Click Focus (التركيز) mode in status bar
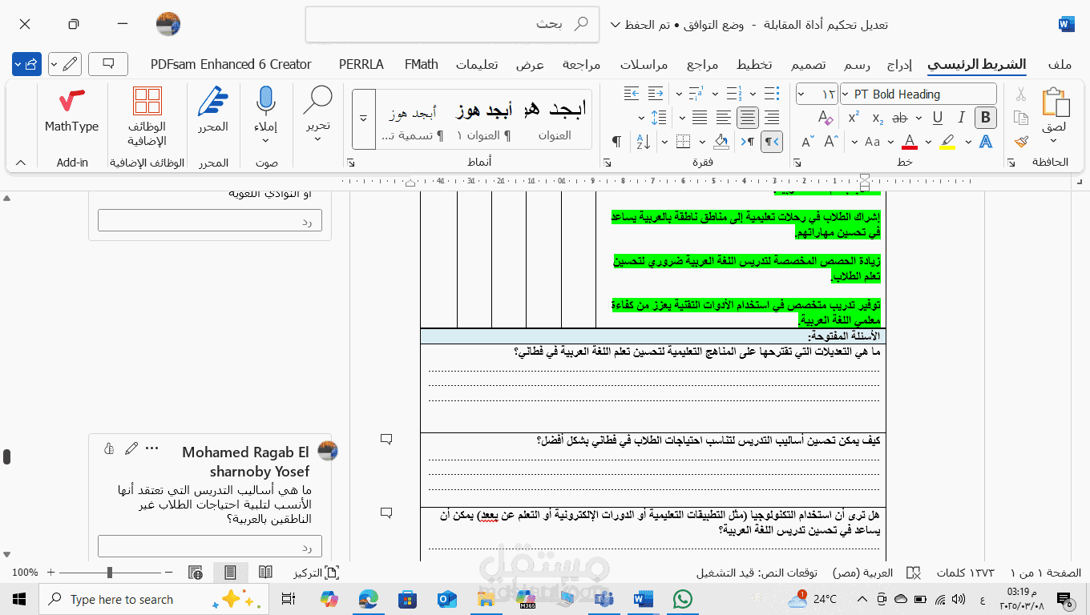This screenshot has height=615, width=1090. click(317, 573)
